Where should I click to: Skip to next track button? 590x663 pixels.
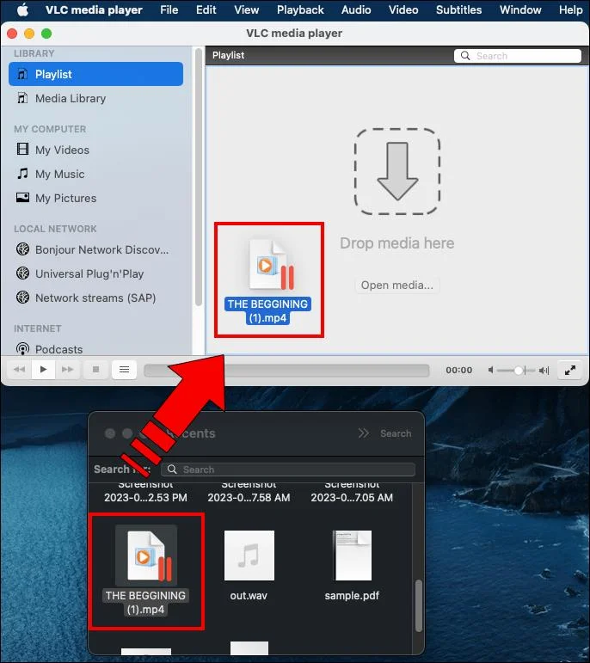[x=67, y=369]
